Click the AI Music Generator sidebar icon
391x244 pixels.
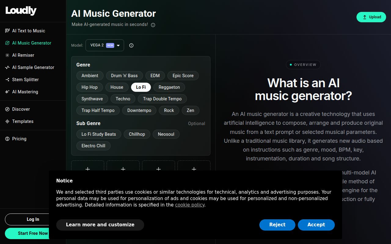coord(7,43)
